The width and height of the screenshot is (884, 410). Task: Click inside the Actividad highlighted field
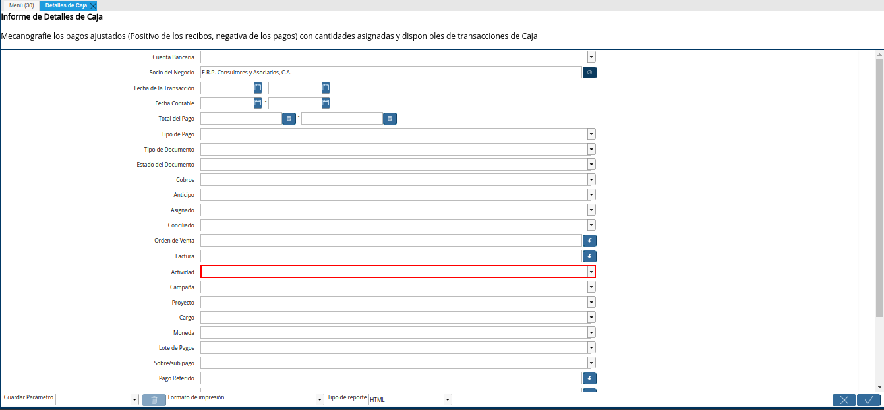click(x=396, y=272)
